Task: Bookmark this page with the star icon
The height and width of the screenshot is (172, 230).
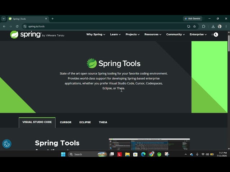Action: tap(194, 27)
